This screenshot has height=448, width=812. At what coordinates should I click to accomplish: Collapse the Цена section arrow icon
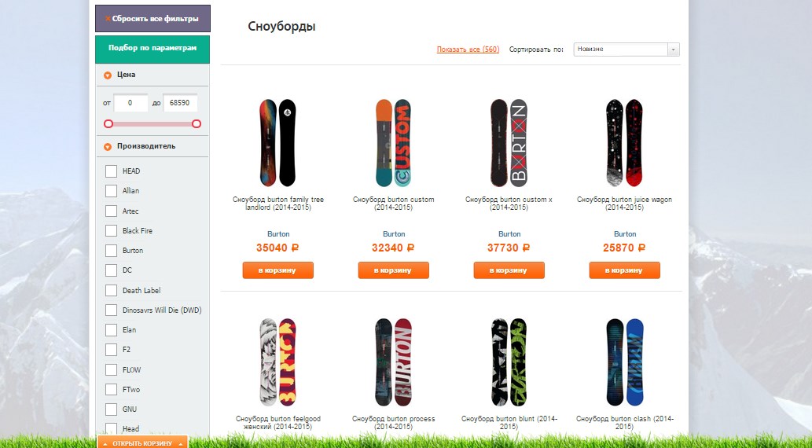tap(108, 75)
